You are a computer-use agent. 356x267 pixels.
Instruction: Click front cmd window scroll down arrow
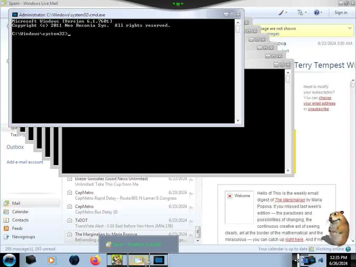click(238, 121)
